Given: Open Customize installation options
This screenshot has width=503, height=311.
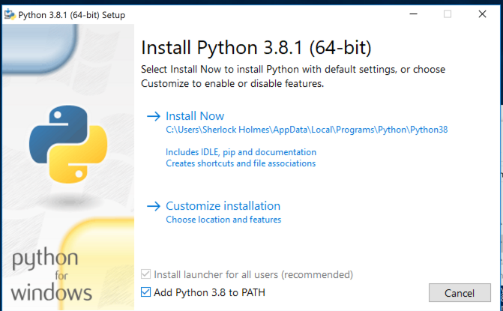Looking at the screenshot, I should 223,206.
